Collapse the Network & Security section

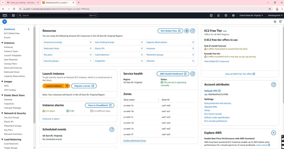coord(2,113)
